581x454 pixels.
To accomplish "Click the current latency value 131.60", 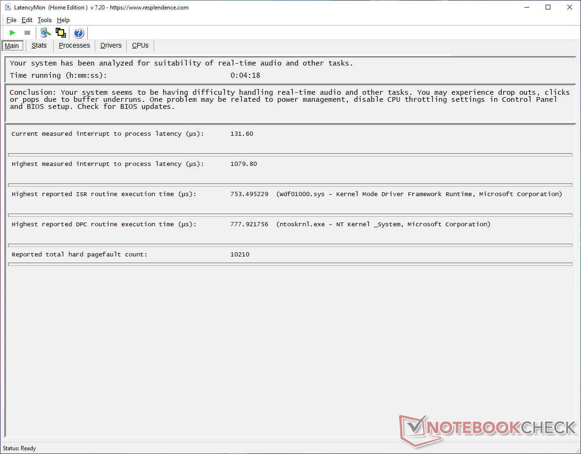I will coord(241,134).
